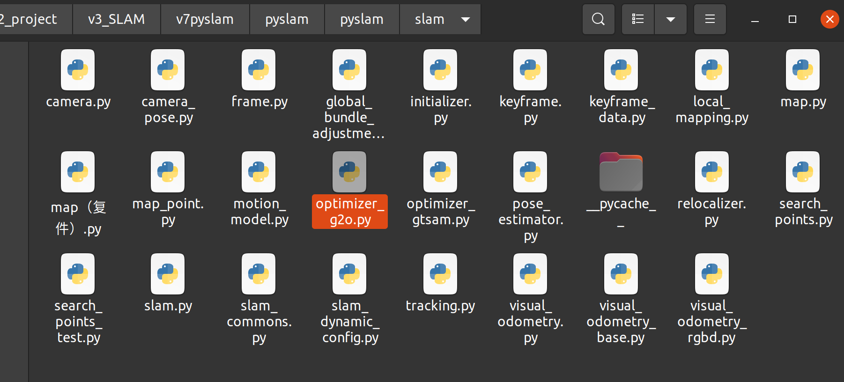Select the motion_model.py file icon
Viewport: 844px width, 382px height.
(x=259, y=172)
